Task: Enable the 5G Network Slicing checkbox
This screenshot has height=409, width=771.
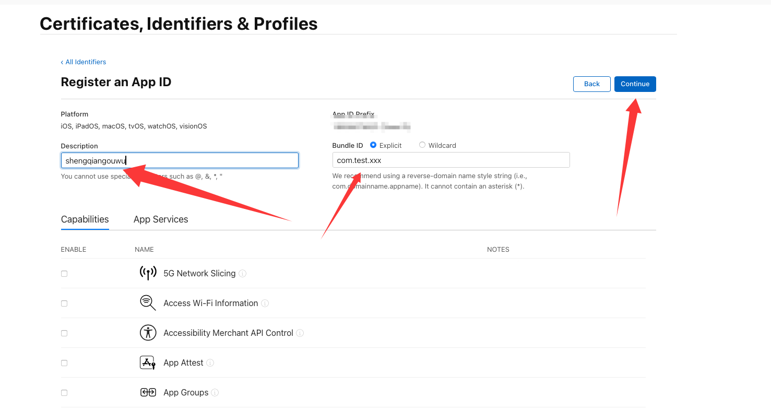Action: (64, 274)
